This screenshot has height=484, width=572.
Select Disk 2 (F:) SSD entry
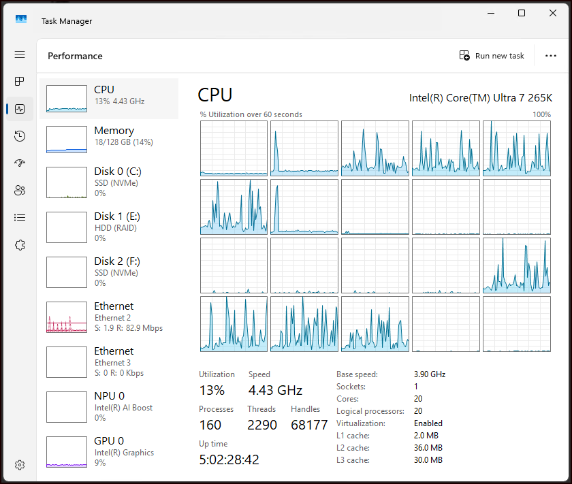pos(109,272)
